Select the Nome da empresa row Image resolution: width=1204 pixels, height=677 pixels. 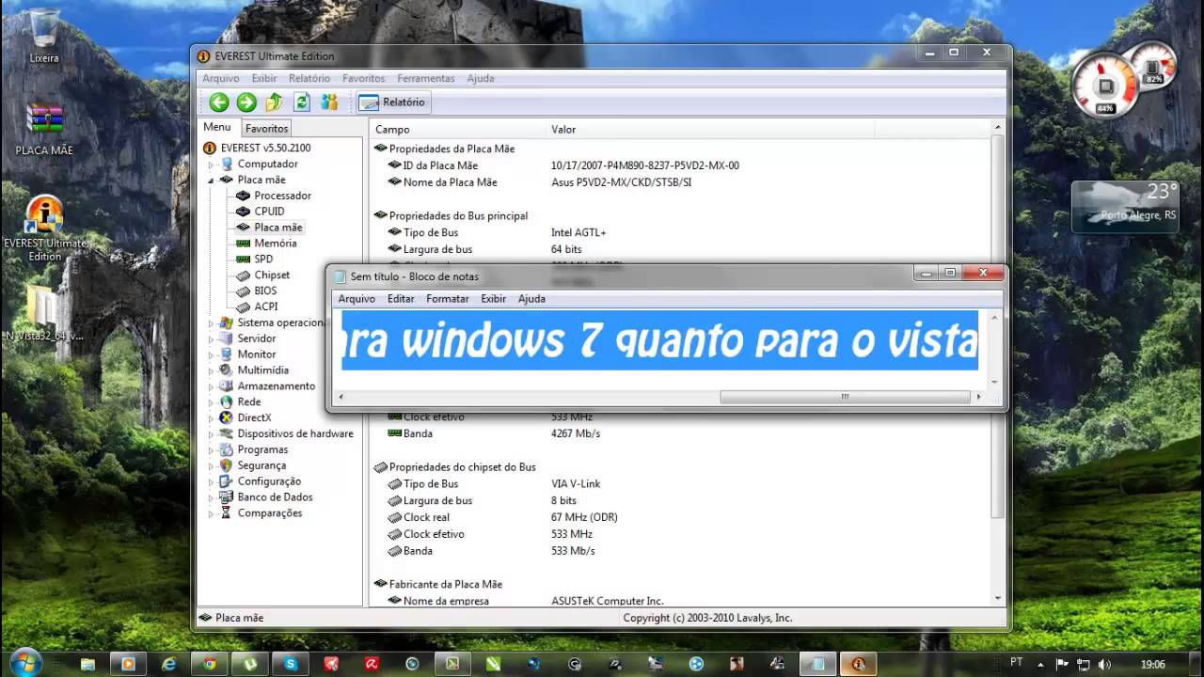tap(680, 601)
